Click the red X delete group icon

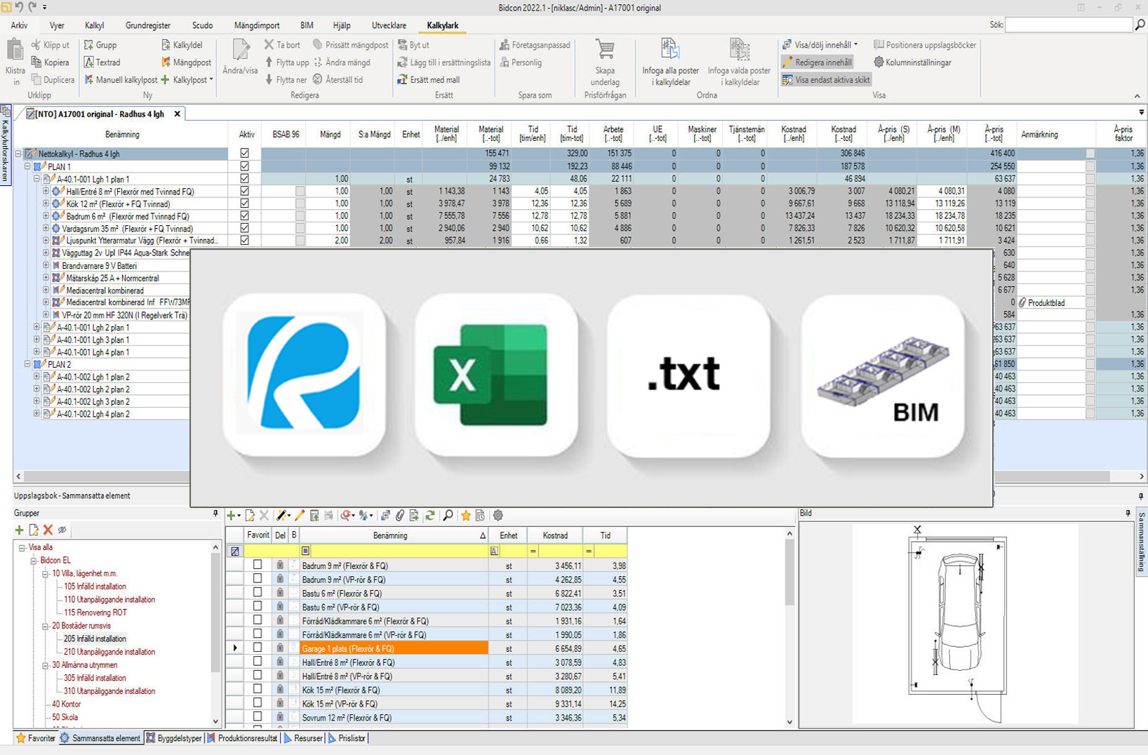tap(48, 530)
